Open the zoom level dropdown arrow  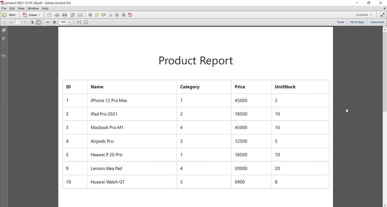70,22
